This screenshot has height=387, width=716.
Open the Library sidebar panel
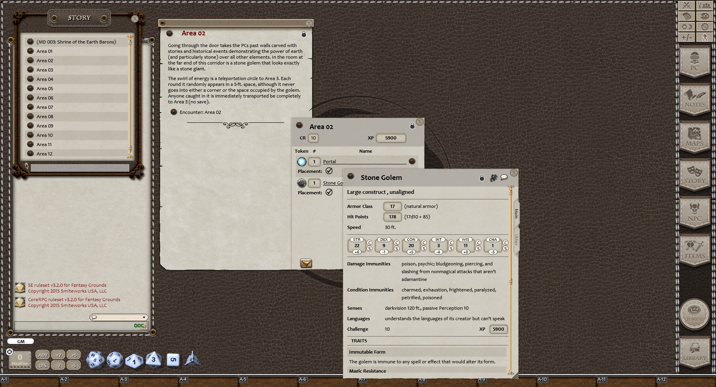(x=695, y=352)
